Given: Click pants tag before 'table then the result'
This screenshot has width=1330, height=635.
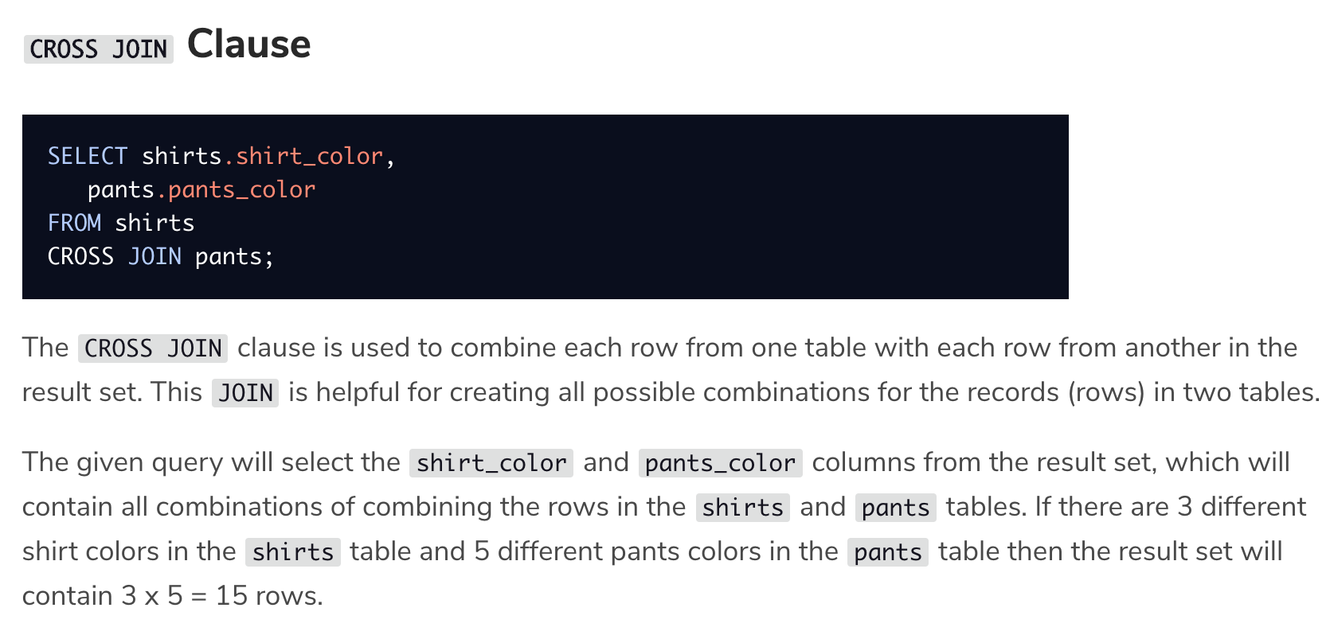Looking at the screenshot, I should [888, 552].
